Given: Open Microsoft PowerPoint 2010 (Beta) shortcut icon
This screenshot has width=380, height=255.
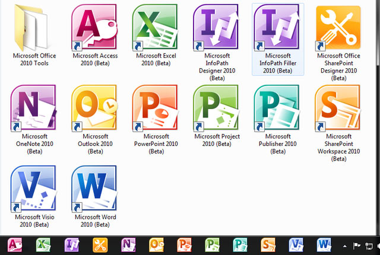Looking at the screenshot, I should (155, 108).
